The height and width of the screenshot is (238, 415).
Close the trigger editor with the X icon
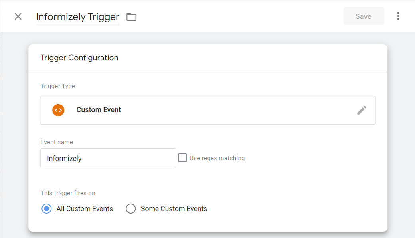click(18, 16)
